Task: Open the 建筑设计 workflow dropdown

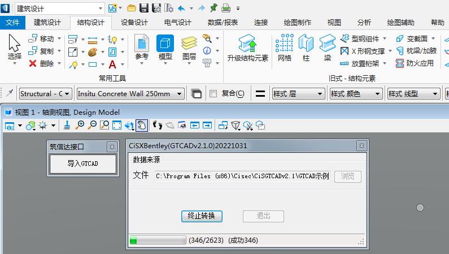Action: (x=59, y=8)
